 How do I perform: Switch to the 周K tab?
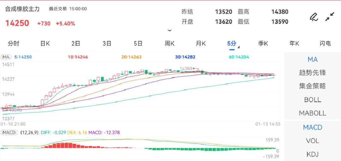[170, 44]
